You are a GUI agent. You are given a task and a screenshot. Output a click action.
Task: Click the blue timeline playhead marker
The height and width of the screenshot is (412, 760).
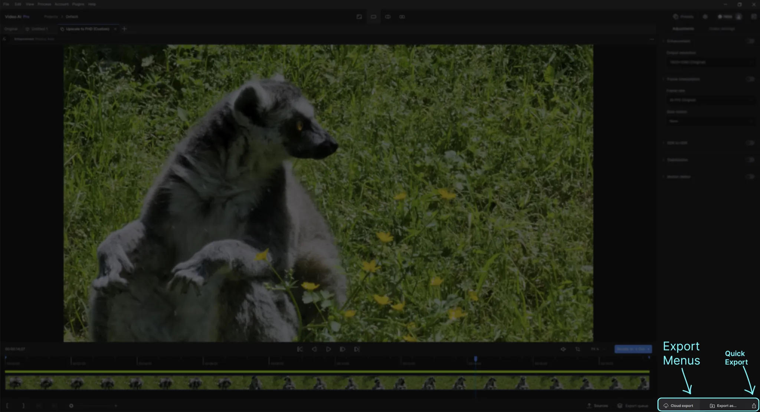click(x=475, y=359)
